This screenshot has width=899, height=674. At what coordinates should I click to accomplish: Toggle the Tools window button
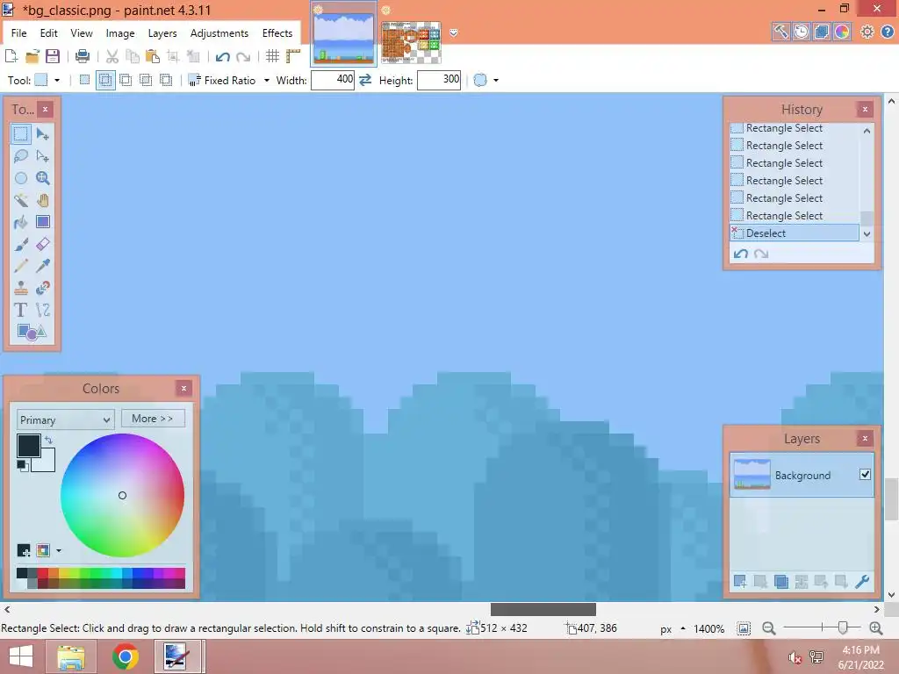point(780,32)
